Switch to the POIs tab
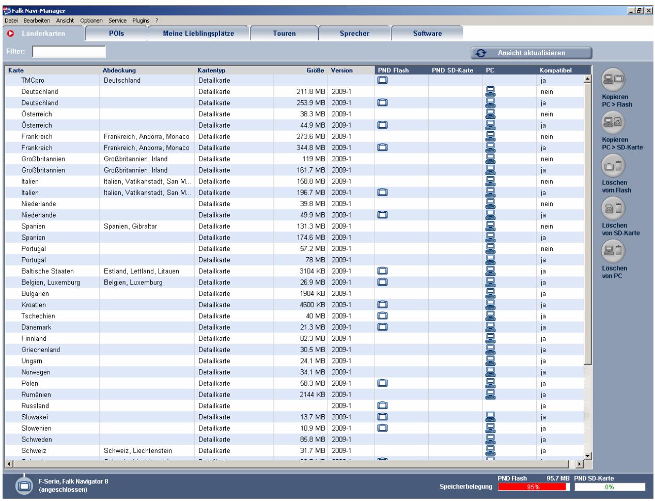Screen dimensions: 655x501 [x=116, y=34]
